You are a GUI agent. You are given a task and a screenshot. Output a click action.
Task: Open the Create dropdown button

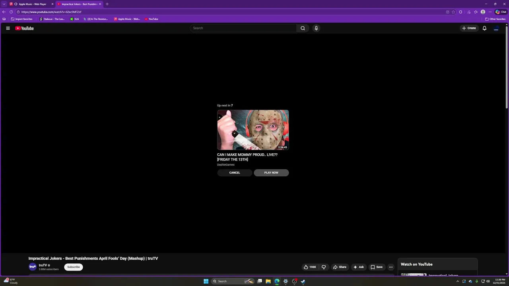pos(469,28)
